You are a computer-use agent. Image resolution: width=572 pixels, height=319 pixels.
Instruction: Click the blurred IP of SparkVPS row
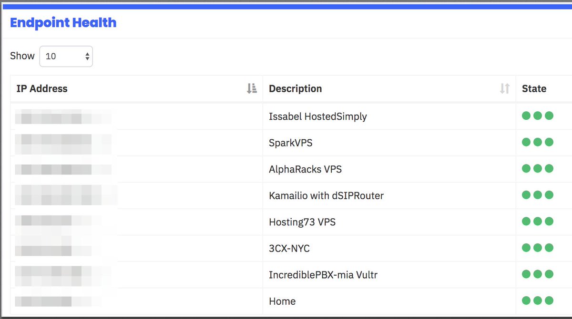(63, 143)
